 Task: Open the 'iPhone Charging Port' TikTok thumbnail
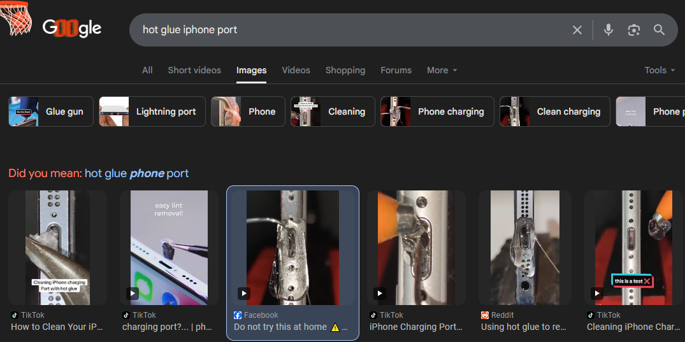(416, 248)
